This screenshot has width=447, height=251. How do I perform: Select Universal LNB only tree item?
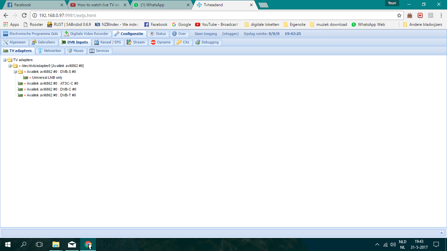click(47, 78)
